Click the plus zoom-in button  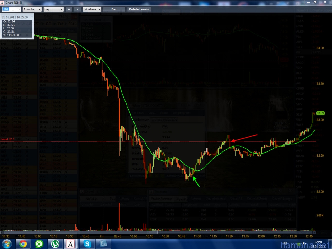pyautogui.click(x=69, y=9)
